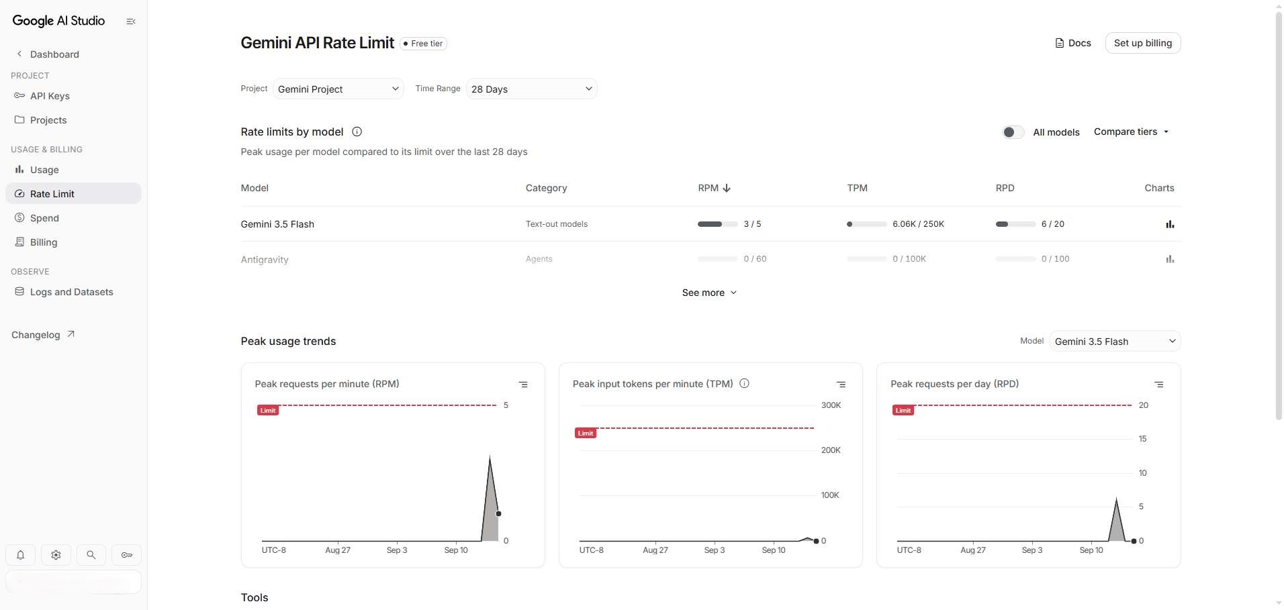This screenshot has width=1284, height=610.
Task: Open the Project dropdown Gemini Project
Action: (338, 89)
